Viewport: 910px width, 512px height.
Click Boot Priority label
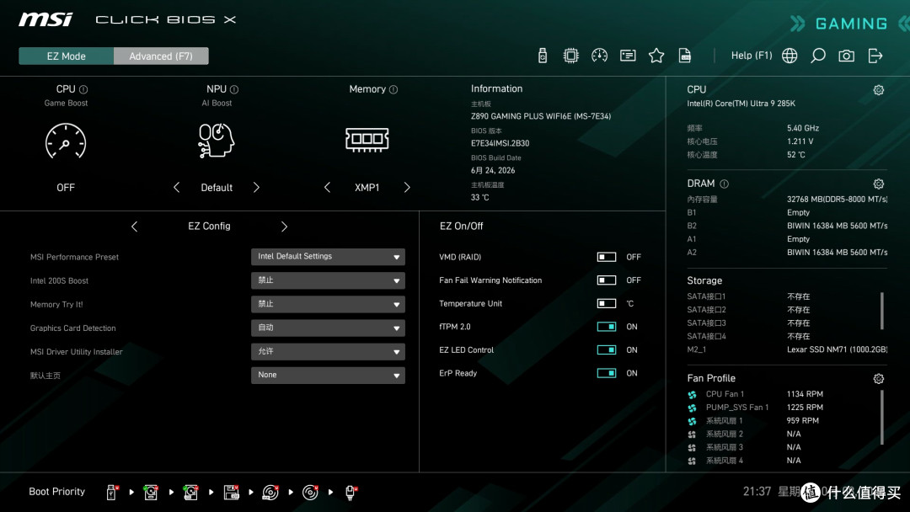(x=57, y=492)
